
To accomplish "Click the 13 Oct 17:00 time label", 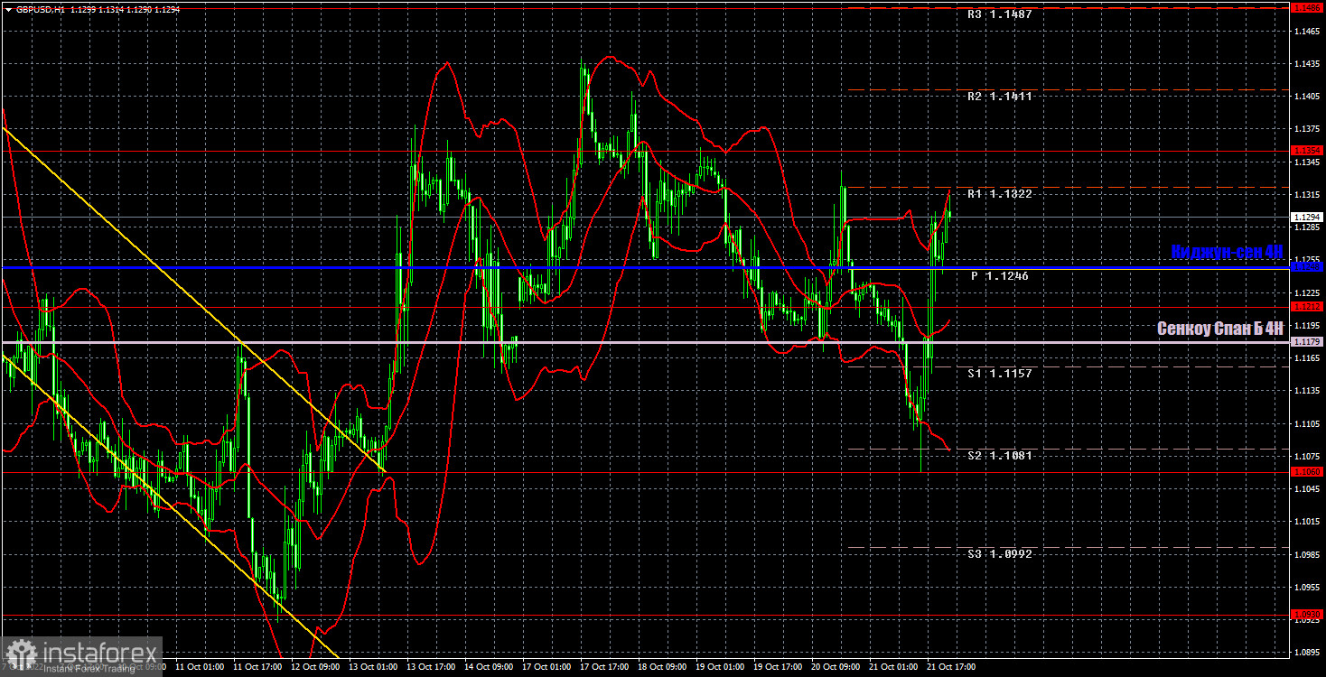I will (430, 668).
